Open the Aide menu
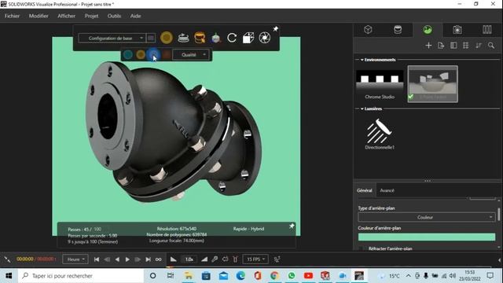 coord(135,16)
